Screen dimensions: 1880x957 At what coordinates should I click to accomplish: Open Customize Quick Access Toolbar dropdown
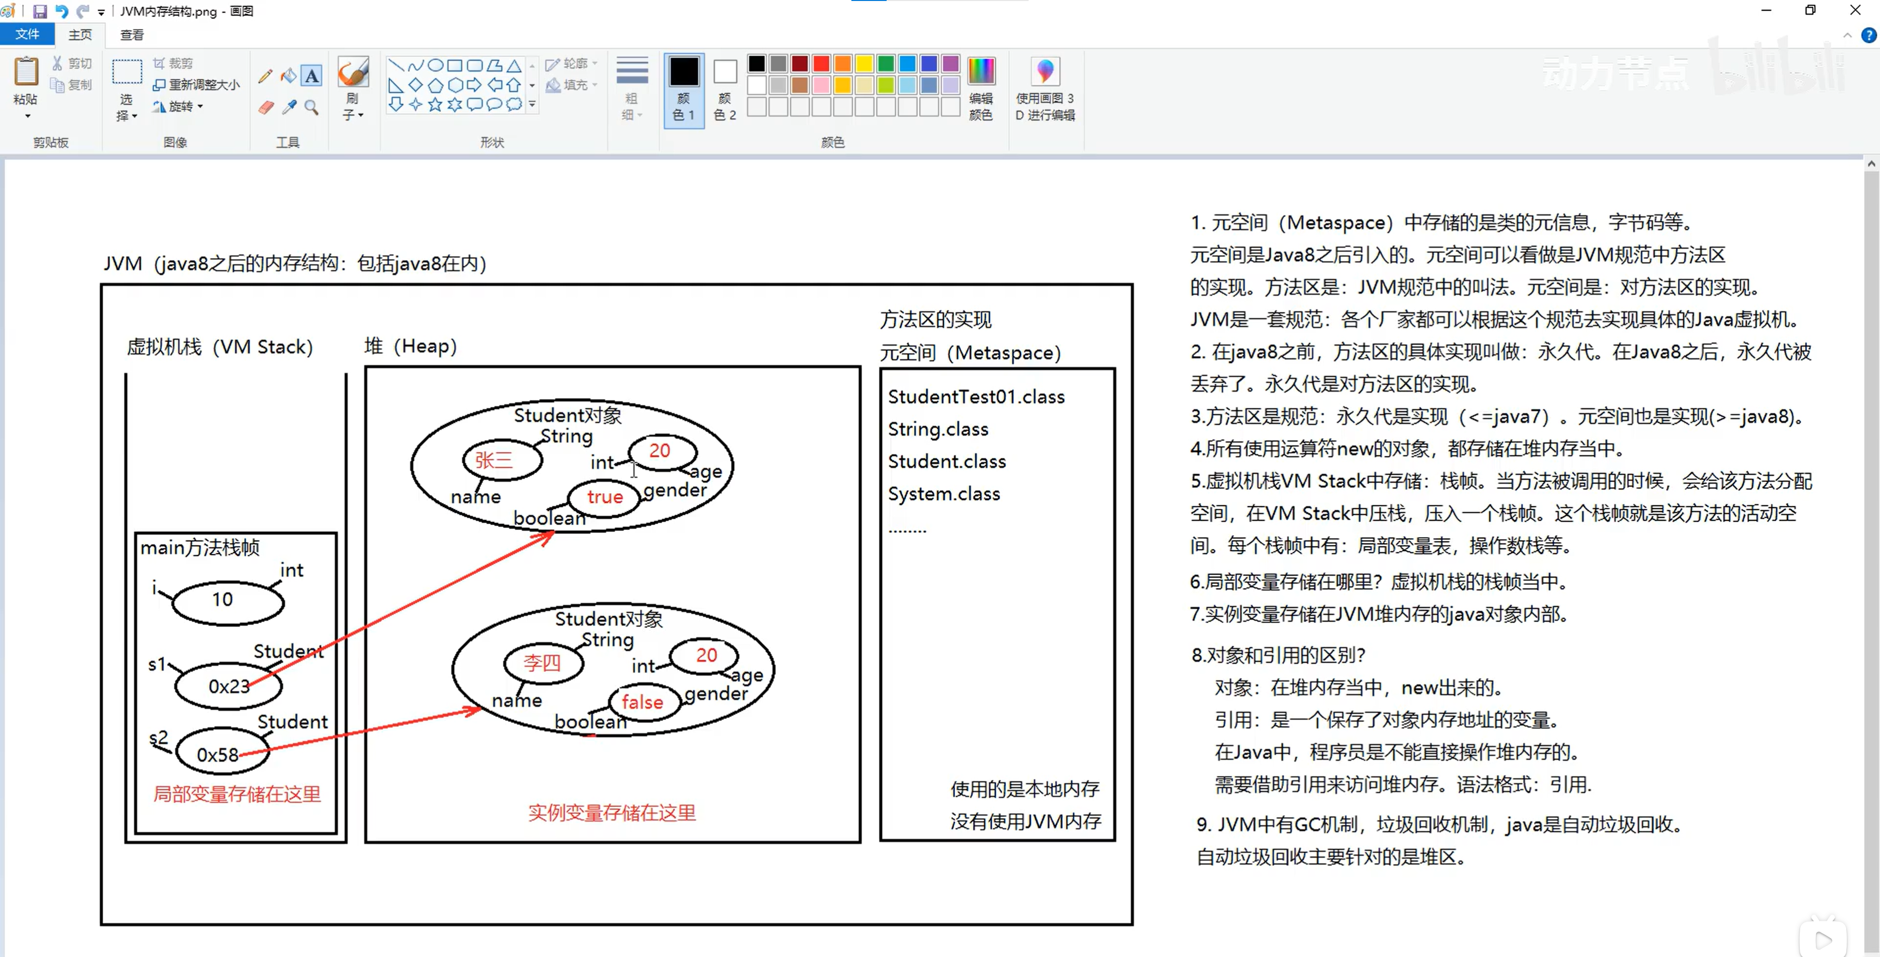[x=101, y=12]
